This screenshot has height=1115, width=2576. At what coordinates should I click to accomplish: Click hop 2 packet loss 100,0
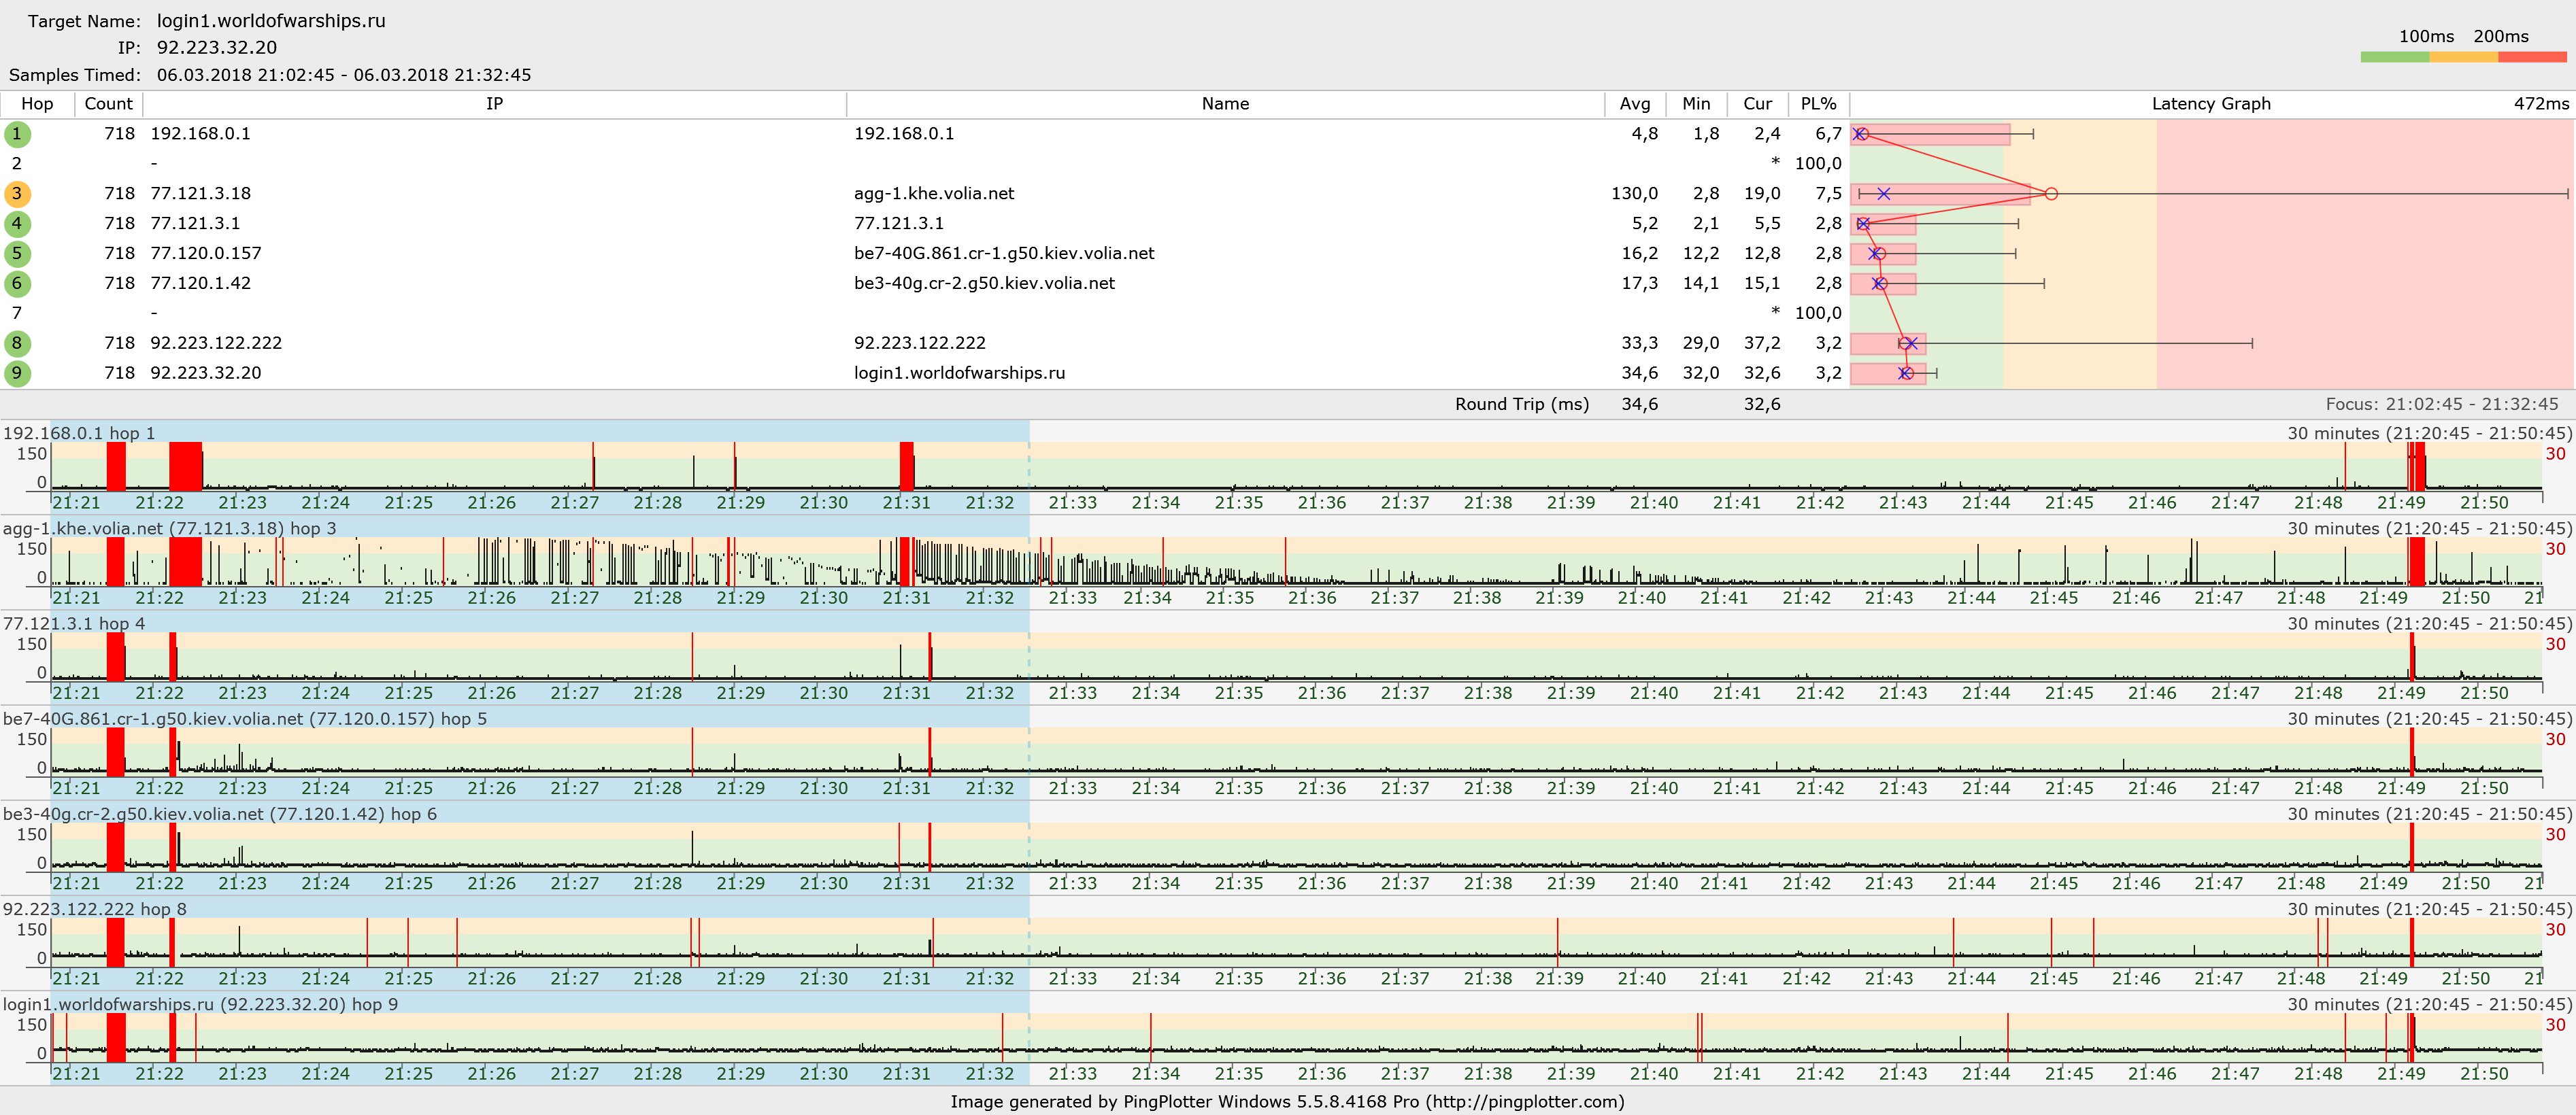(x=1818, y=164)
